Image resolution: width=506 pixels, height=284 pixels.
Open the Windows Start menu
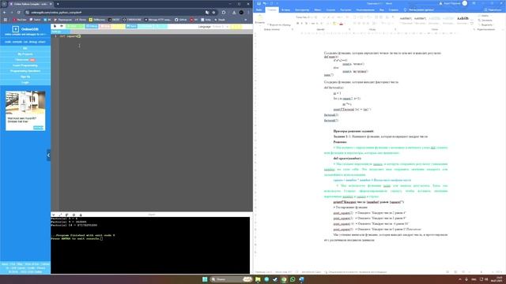coord(205,279)
